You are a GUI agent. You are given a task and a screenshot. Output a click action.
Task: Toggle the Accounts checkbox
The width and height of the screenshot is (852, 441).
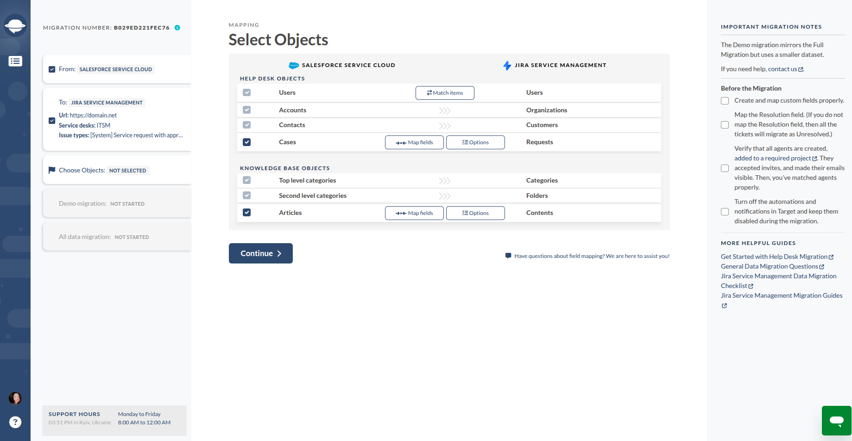pyautogui.click(x=247, y=110)
